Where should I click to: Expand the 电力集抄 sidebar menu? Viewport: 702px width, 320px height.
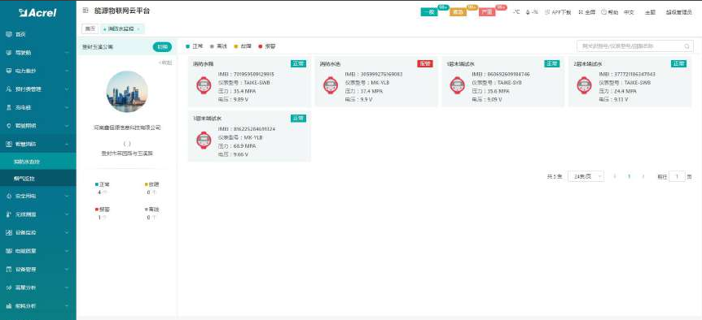tap(38, 71)
